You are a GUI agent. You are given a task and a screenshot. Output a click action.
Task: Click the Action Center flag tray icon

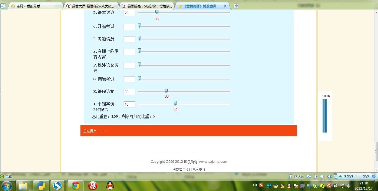tap(295, 186)
